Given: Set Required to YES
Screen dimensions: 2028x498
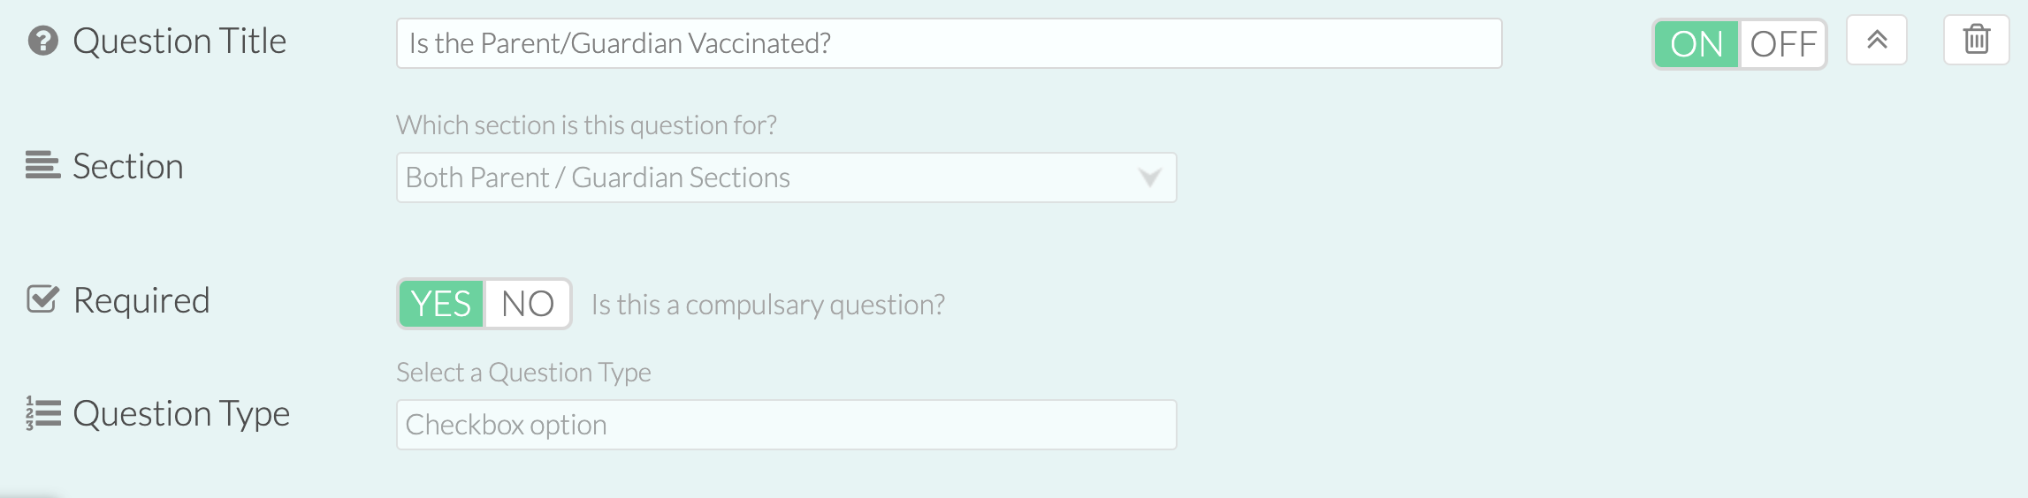Looking at the screenshot, I should tap(441, 304).
